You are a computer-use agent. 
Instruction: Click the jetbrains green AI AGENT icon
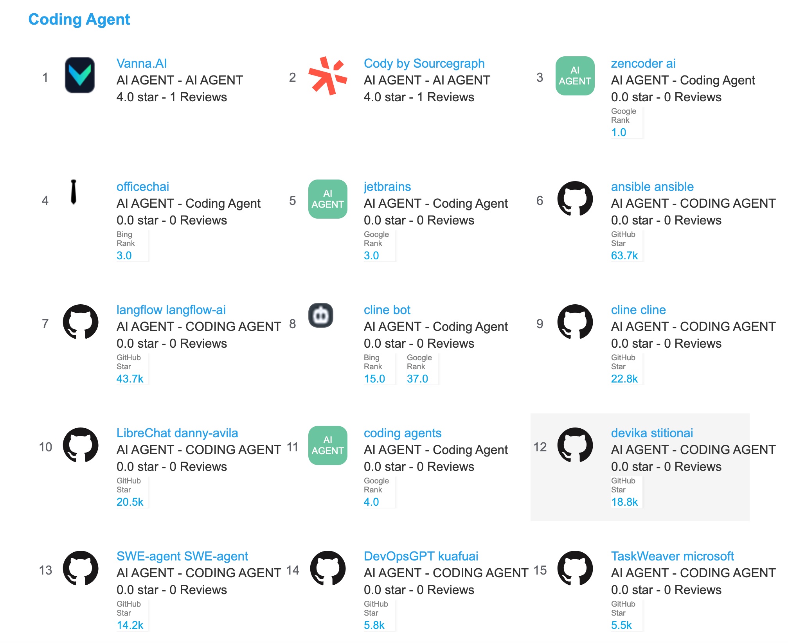click(327, 199)
